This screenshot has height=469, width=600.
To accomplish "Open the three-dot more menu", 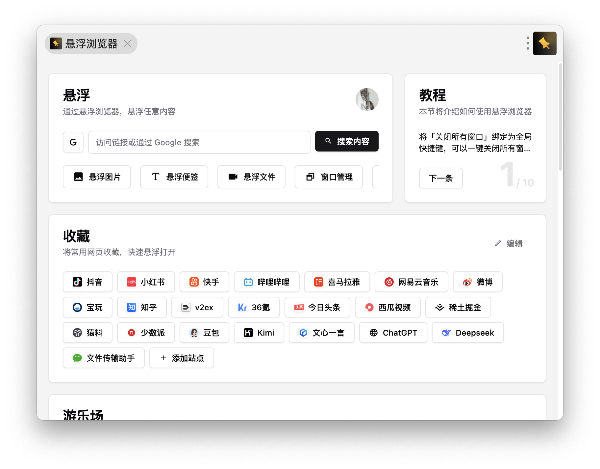I will [528, 43].
